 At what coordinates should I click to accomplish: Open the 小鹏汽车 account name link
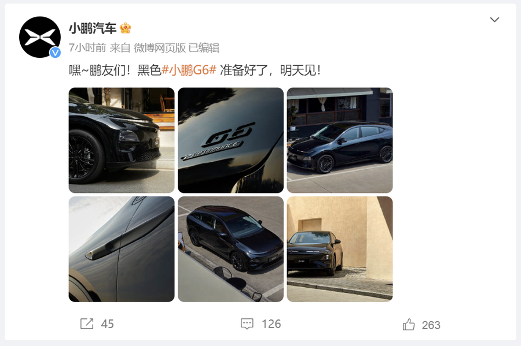pyautogui.click(x=93, y=28)
